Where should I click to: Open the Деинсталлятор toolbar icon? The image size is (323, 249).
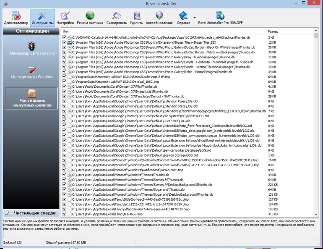(x=16, y=18)
